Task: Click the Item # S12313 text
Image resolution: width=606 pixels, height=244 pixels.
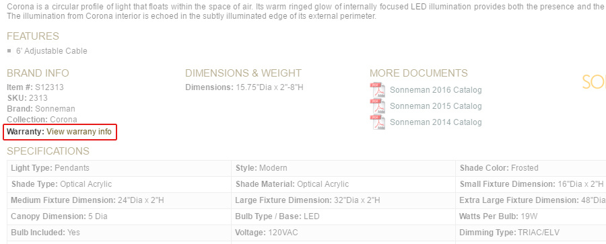Action: (x=35, y=87)
